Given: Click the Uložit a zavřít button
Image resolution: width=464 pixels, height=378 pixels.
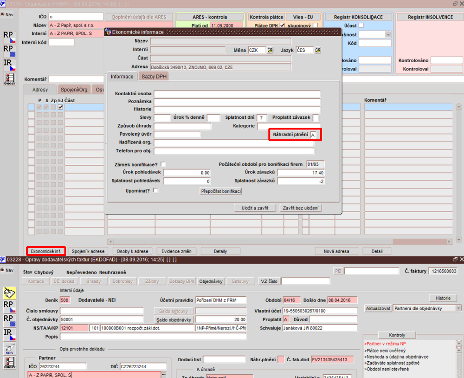Looking at the screenshot, I should click(x=255, y=208).
